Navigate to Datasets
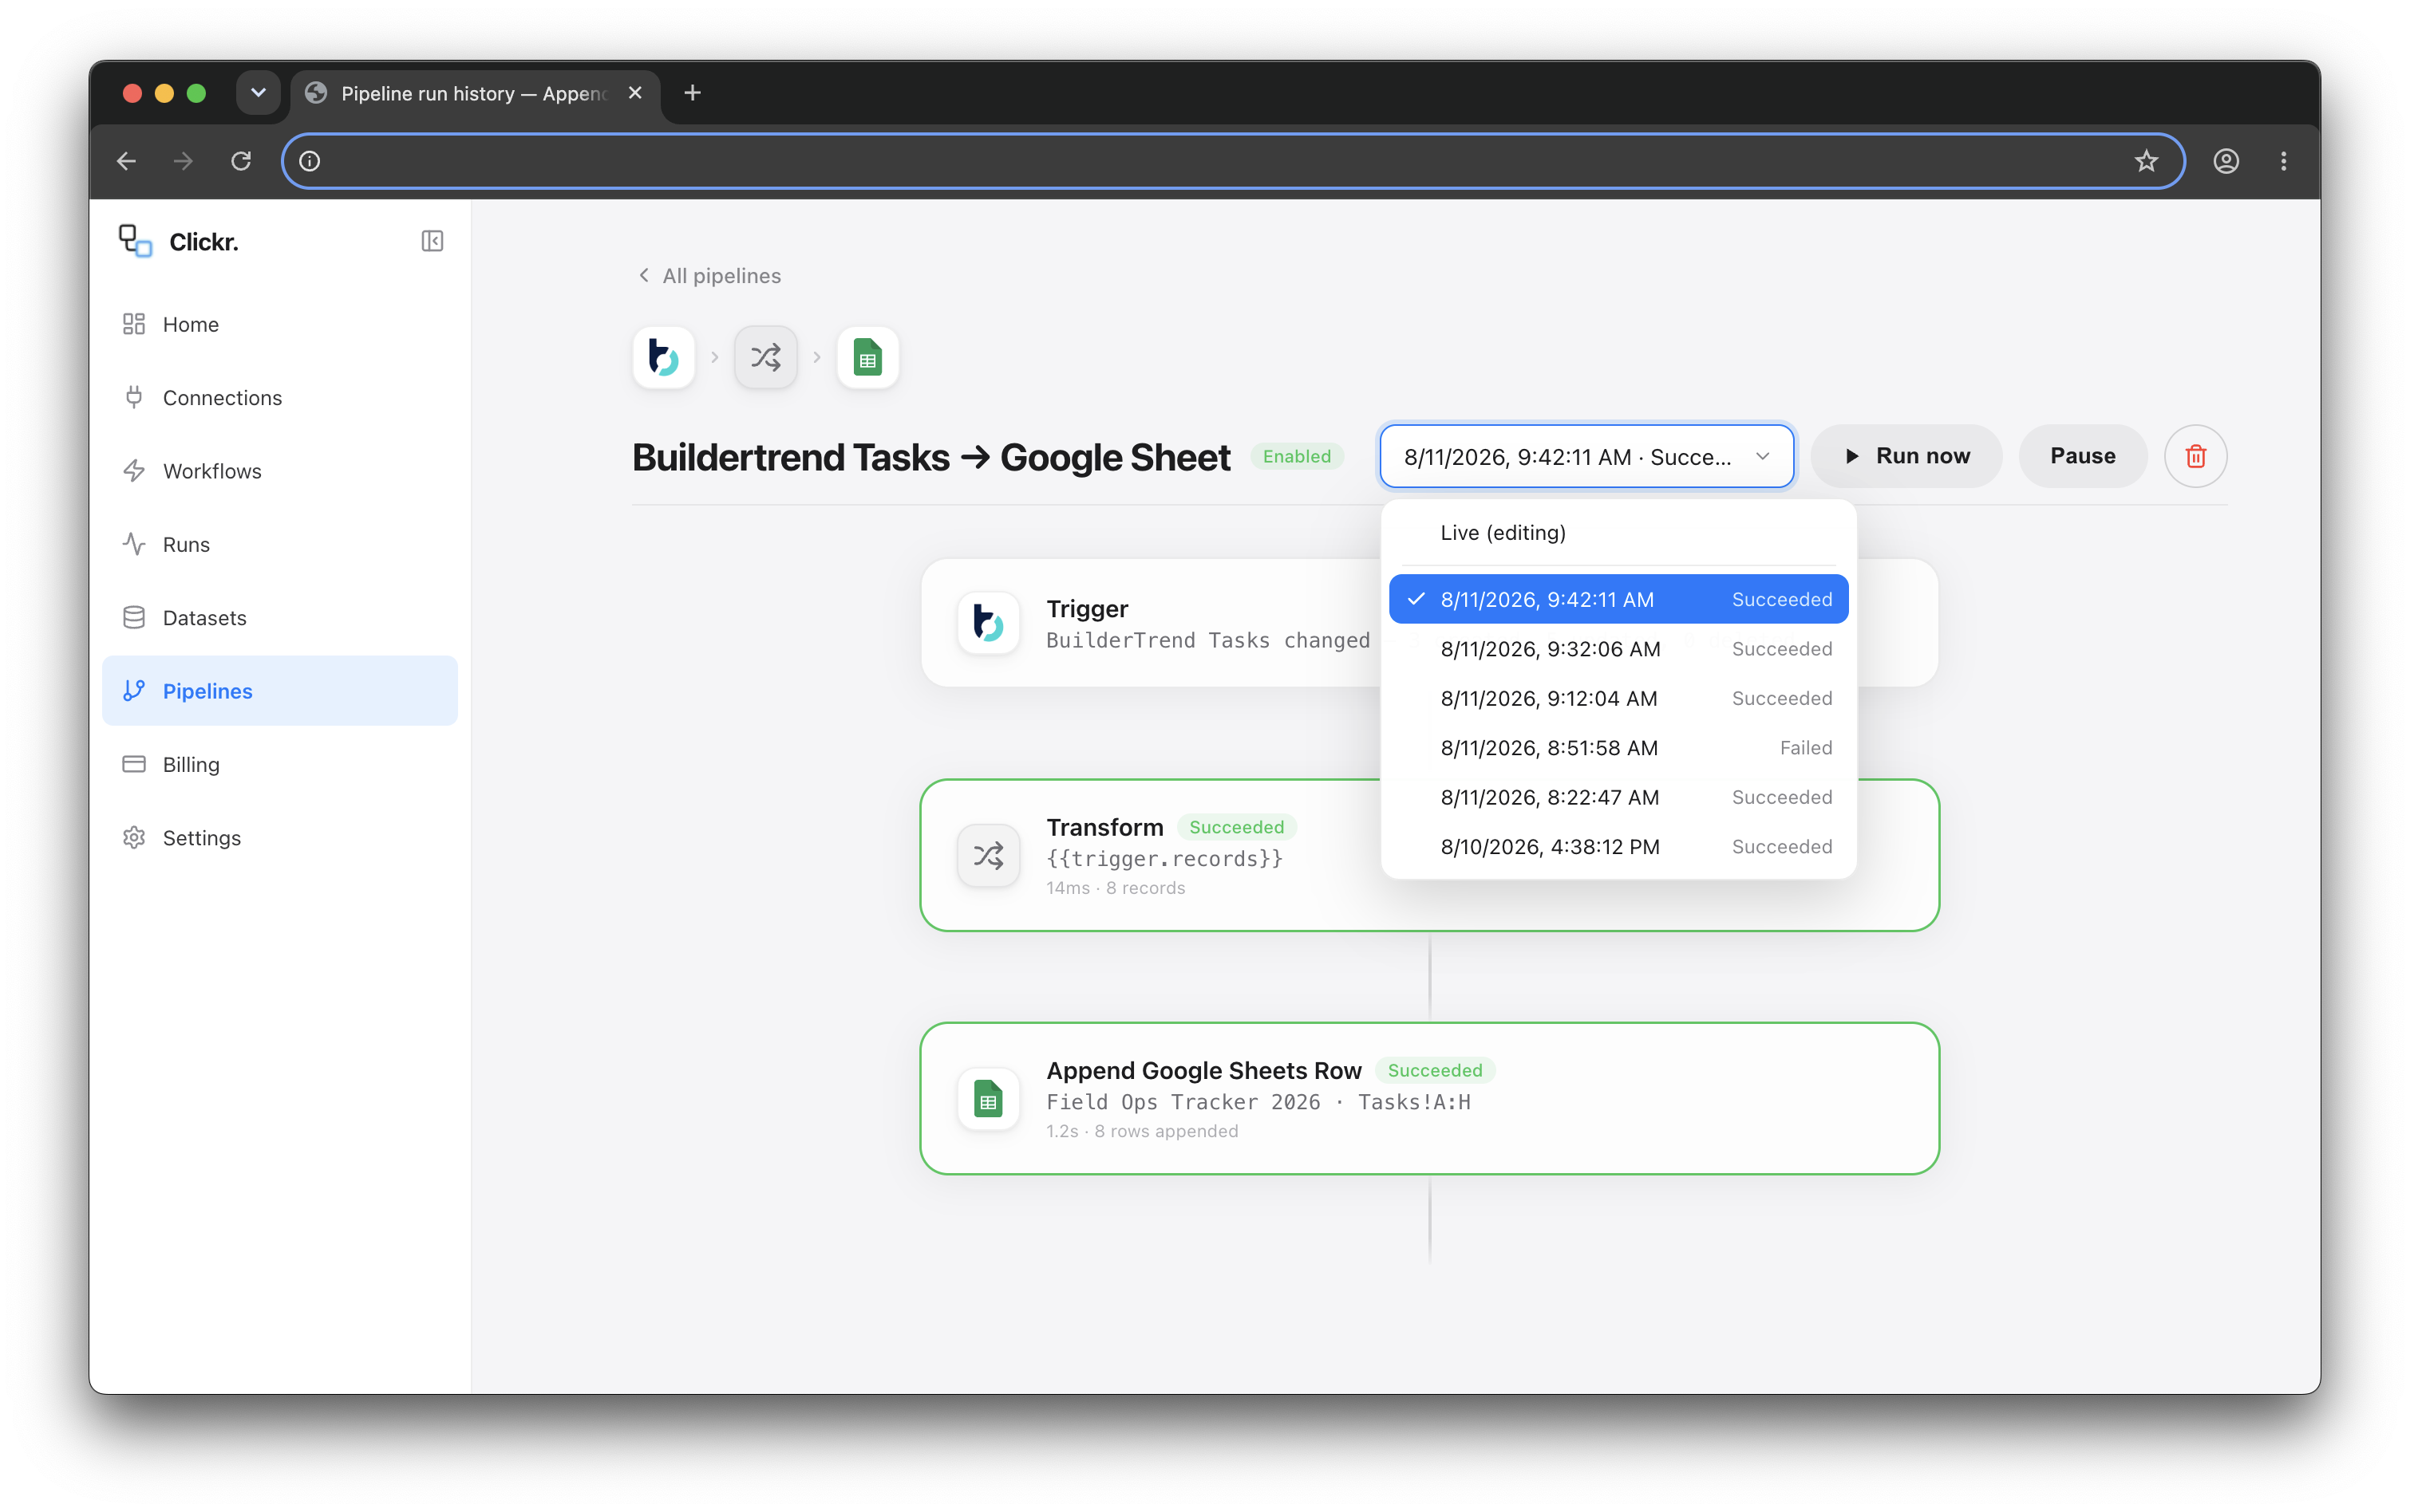The width and height of the screenshot is (2410, 1512). pos(280,617)
